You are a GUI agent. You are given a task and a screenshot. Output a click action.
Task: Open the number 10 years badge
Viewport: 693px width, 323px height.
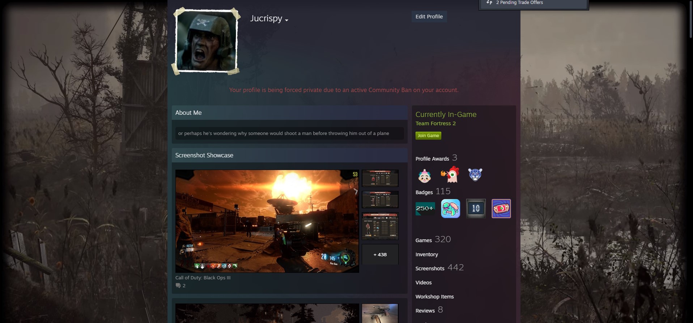[x=476, y=209]
